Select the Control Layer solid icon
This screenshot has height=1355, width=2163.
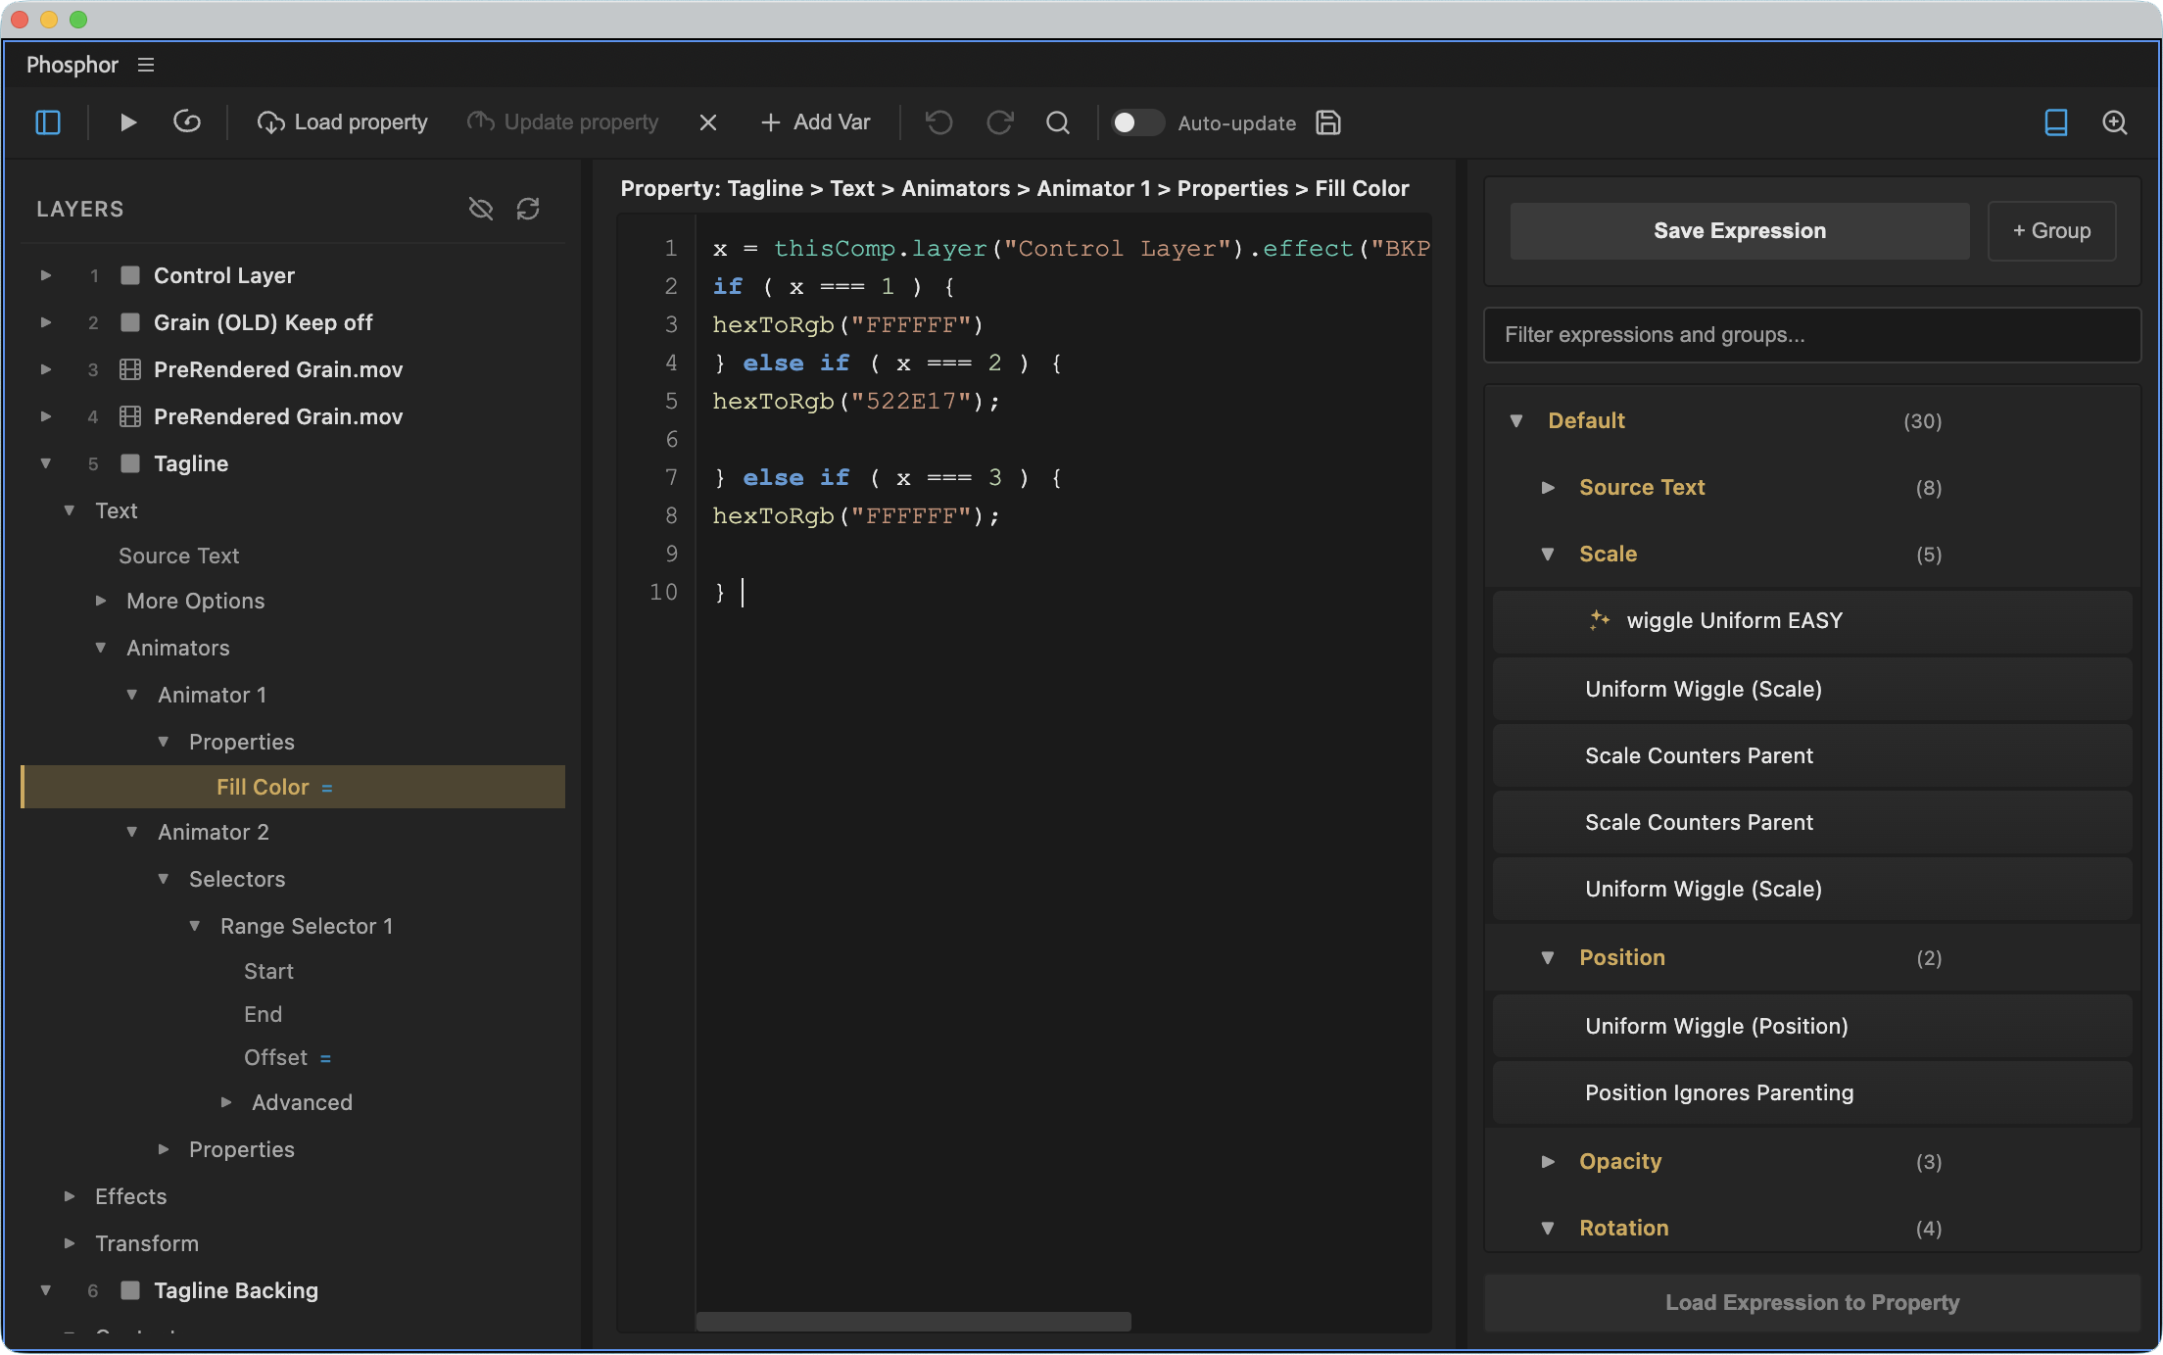129,275
